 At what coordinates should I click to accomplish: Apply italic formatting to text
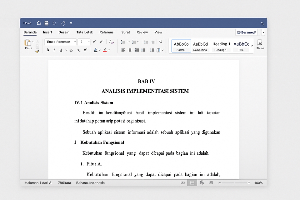pos(54,50)
